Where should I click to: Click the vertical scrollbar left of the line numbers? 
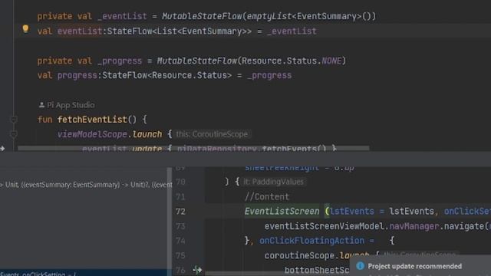pyautogui.click(x=170, y=221)
